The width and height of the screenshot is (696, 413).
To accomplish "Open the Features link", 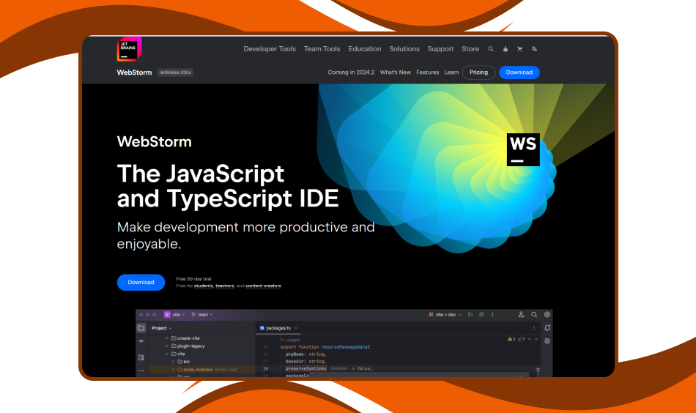I will [x=427, y=72].
